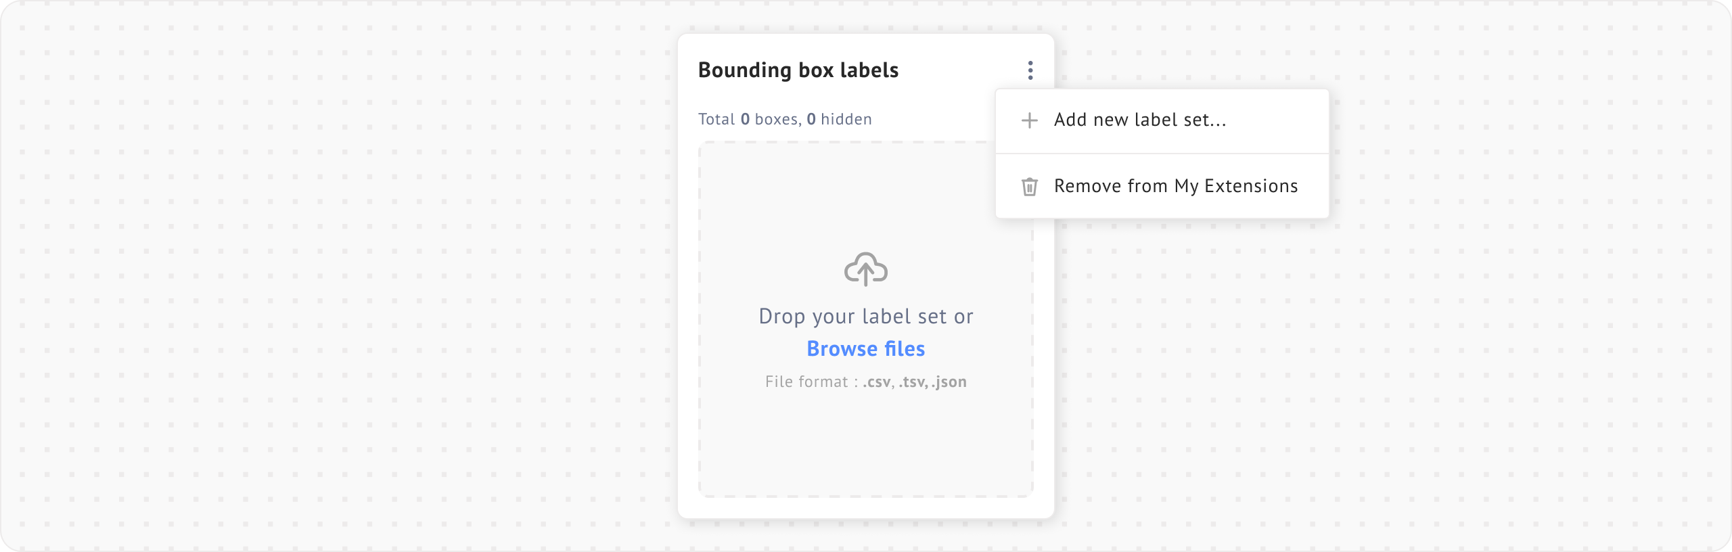Click the .tsv format text
This screenshot has width=1732, height=552.
[912, 382]
